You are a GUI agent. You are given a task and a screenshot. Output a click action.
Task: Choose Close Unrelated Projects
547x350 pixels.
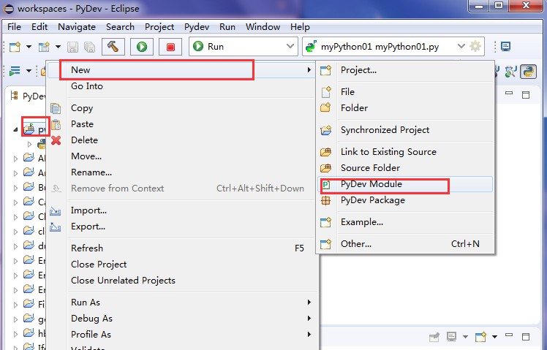181,281
